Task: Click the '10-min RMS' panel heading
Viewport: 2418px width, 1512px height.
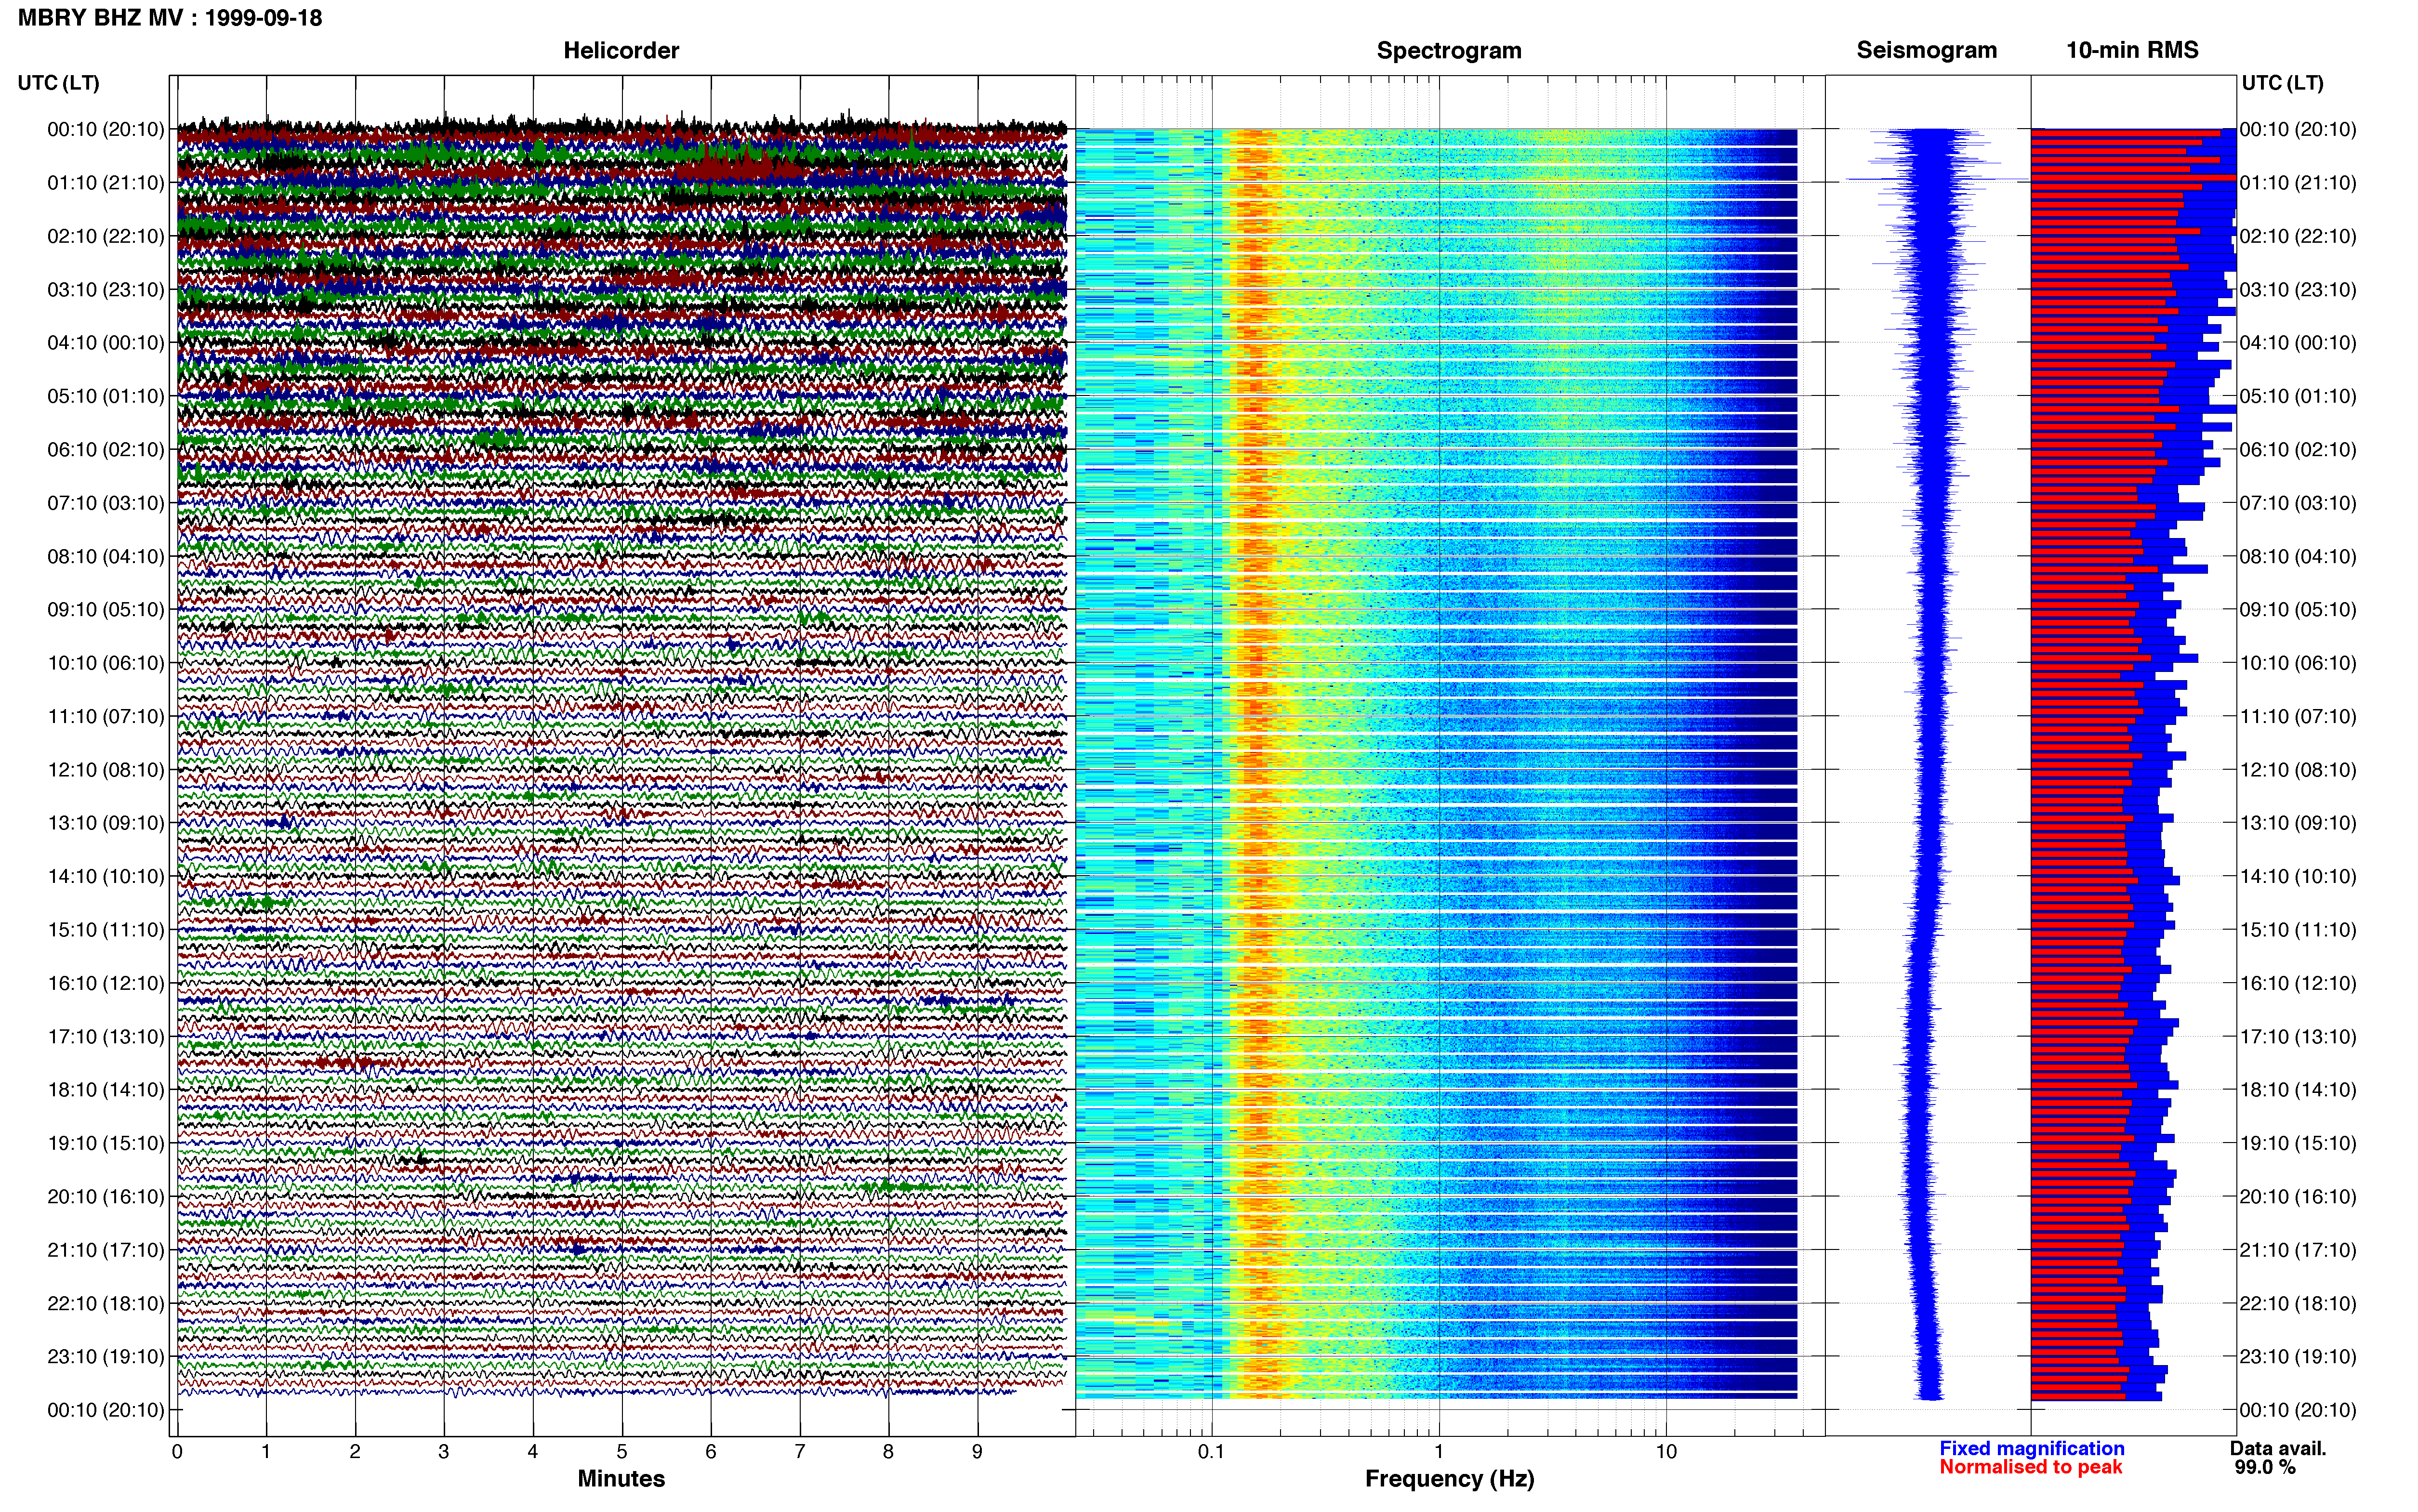Action: coord(2132,51)
